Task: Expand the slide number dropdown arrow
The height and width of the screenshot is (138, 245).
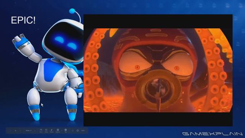Action: tap(35, 130)
